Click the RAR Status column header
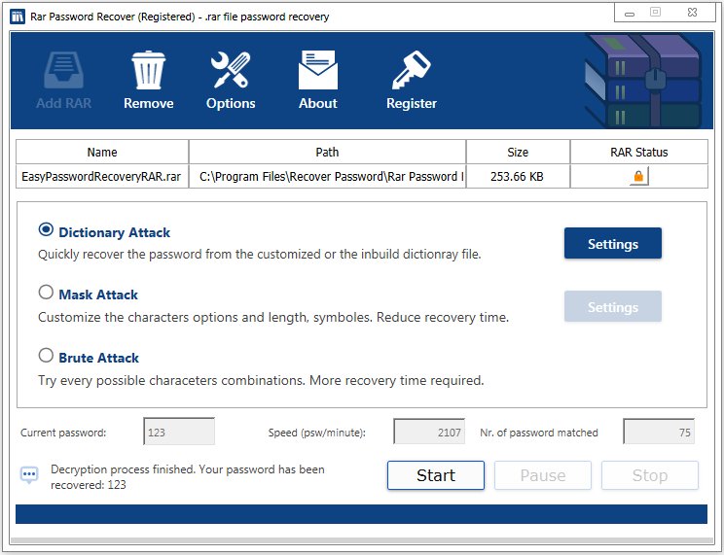Screen dimensions: 724x555 pos(639,152)
